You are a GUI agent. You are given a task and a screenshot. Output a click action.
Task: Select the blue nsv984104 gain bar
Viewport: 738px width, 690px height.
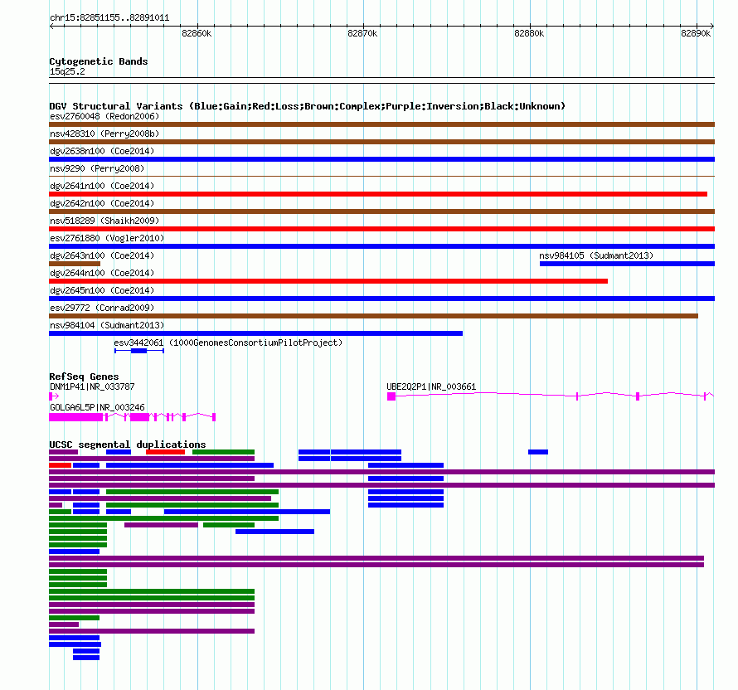[x=255, y=333]
